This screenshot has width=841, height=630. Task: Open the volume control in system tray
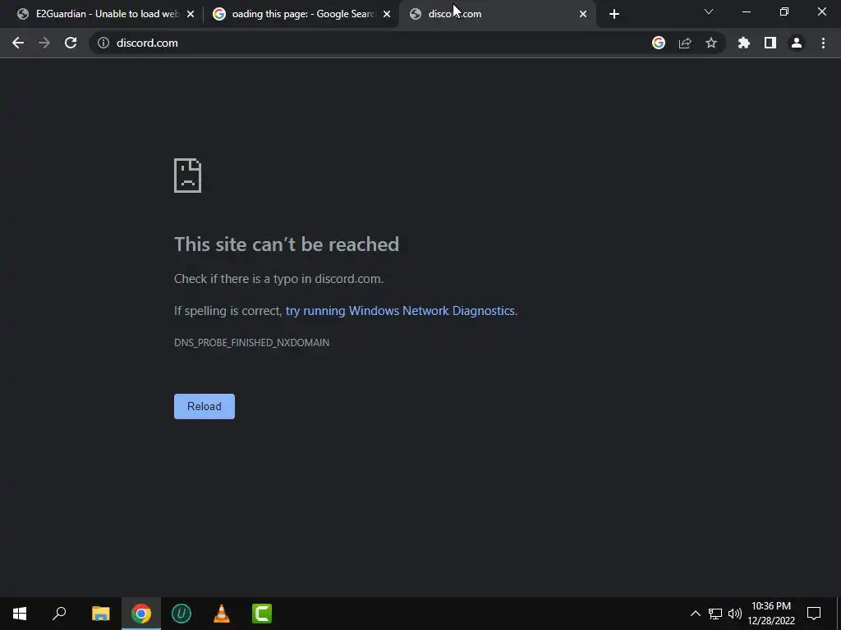coord(735,614)
